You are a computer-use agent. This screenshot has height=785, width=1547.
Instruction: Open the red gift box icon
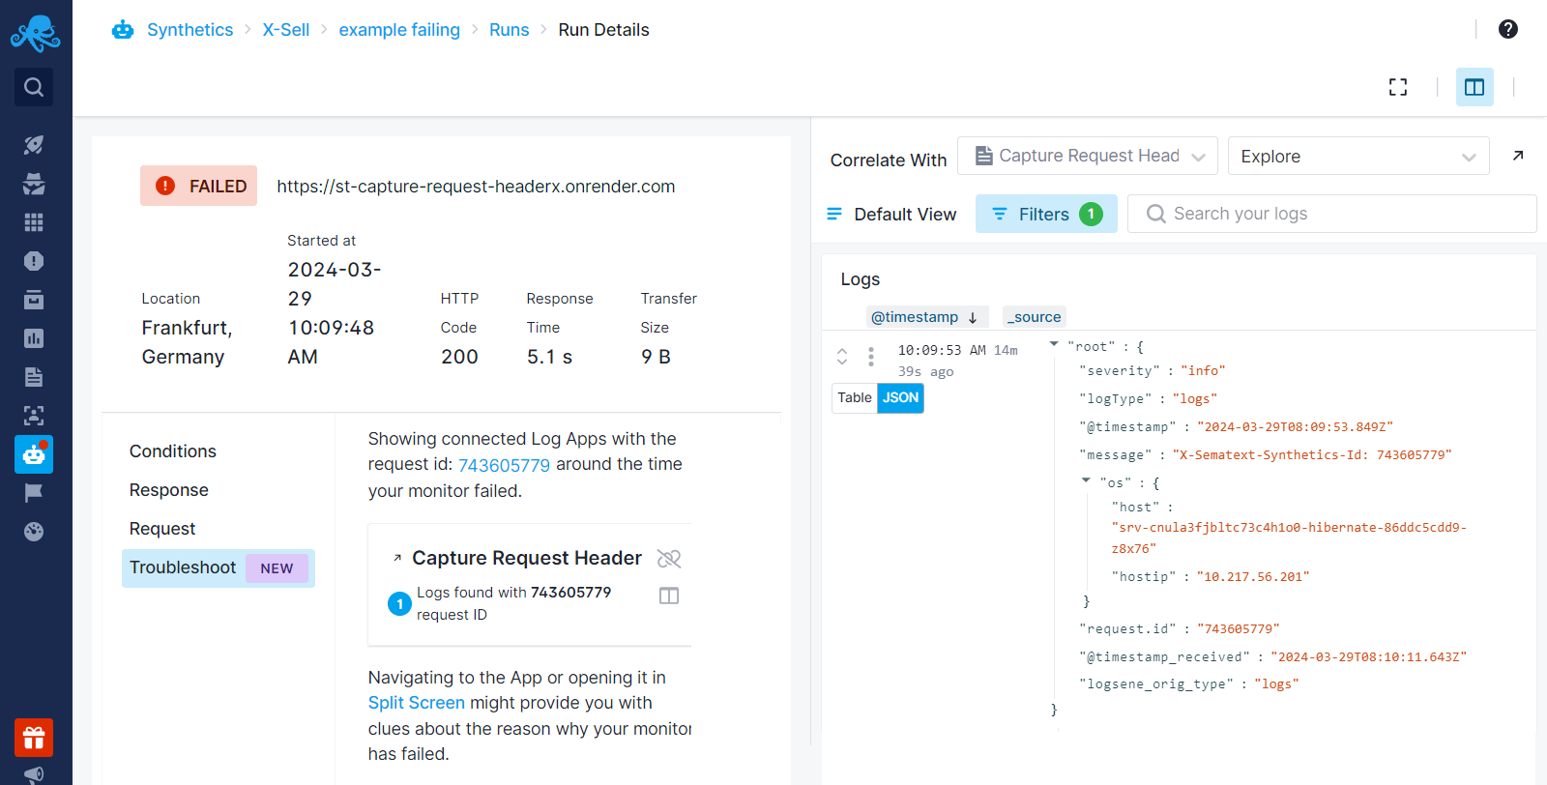(34, 739)
